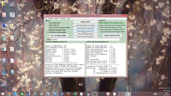Open the Yandex browser taskbar icon

(x=108, y=94)
